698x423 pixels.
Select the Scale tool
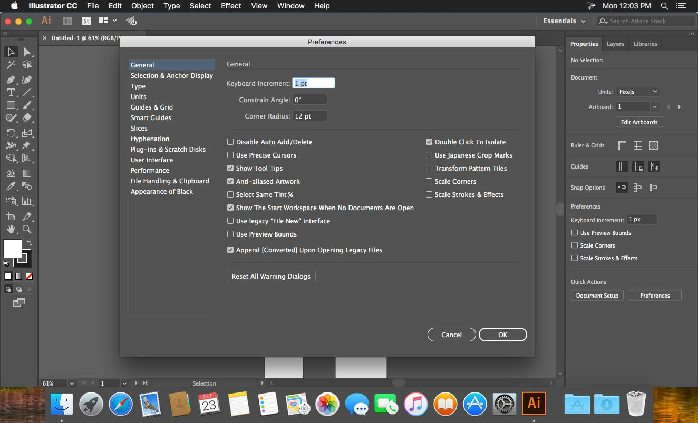tap(27, 133)
